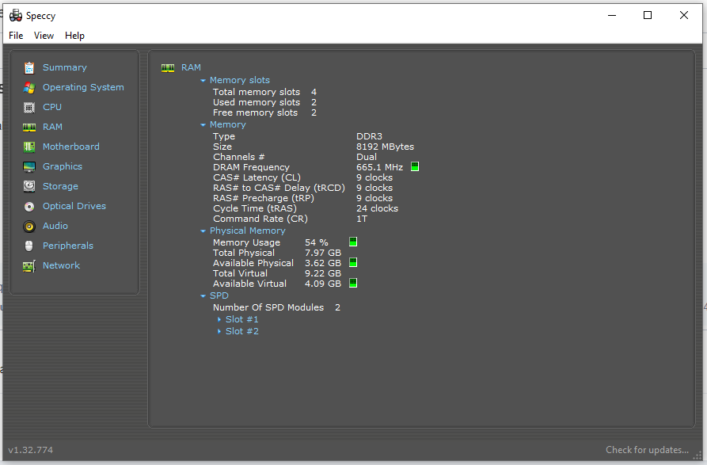Click green indicator beside Memory Usage

tap(353, 242)
